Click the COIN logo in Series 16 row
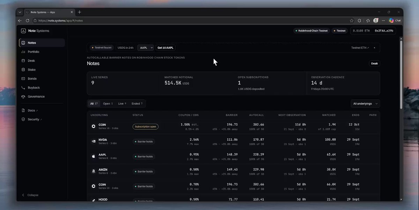The image size is (419, 210). pyautogui.click(x=94, y=126)
